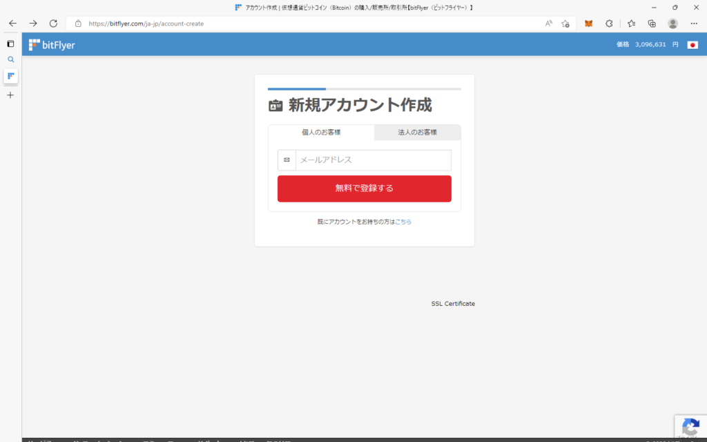Image resolution: width=707 pixels, height=442 pixels.
Task: Open the Favorites list icon
Action: 631,23
